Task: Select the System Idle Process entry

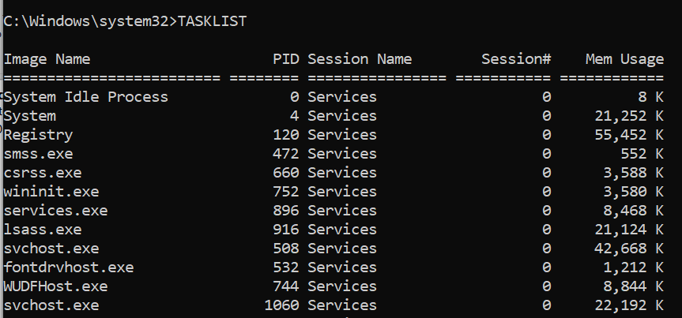Action: (x=86, y=97)
